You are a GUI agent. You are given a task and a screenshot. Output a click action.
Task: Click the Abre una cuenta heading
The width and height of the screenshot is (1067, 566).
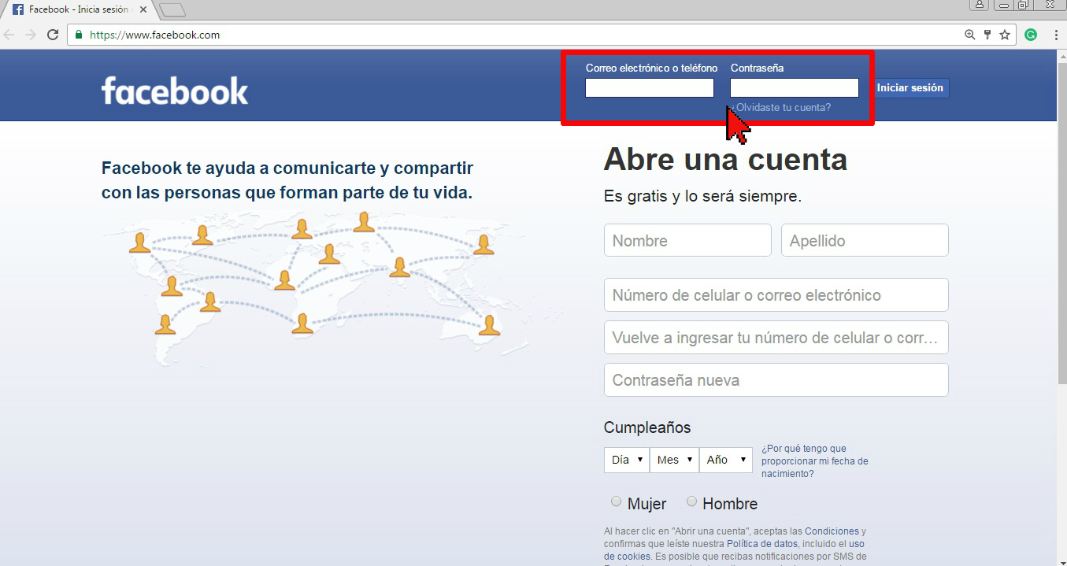[x=725, y=160]
